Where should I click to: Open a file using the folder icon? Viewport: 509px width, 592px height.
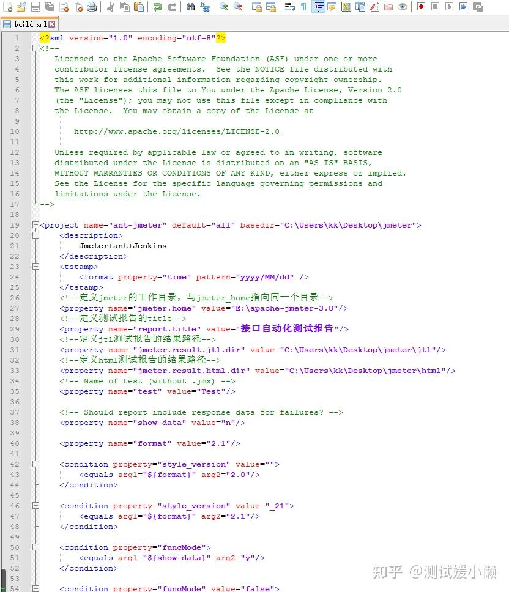point(21,6)
